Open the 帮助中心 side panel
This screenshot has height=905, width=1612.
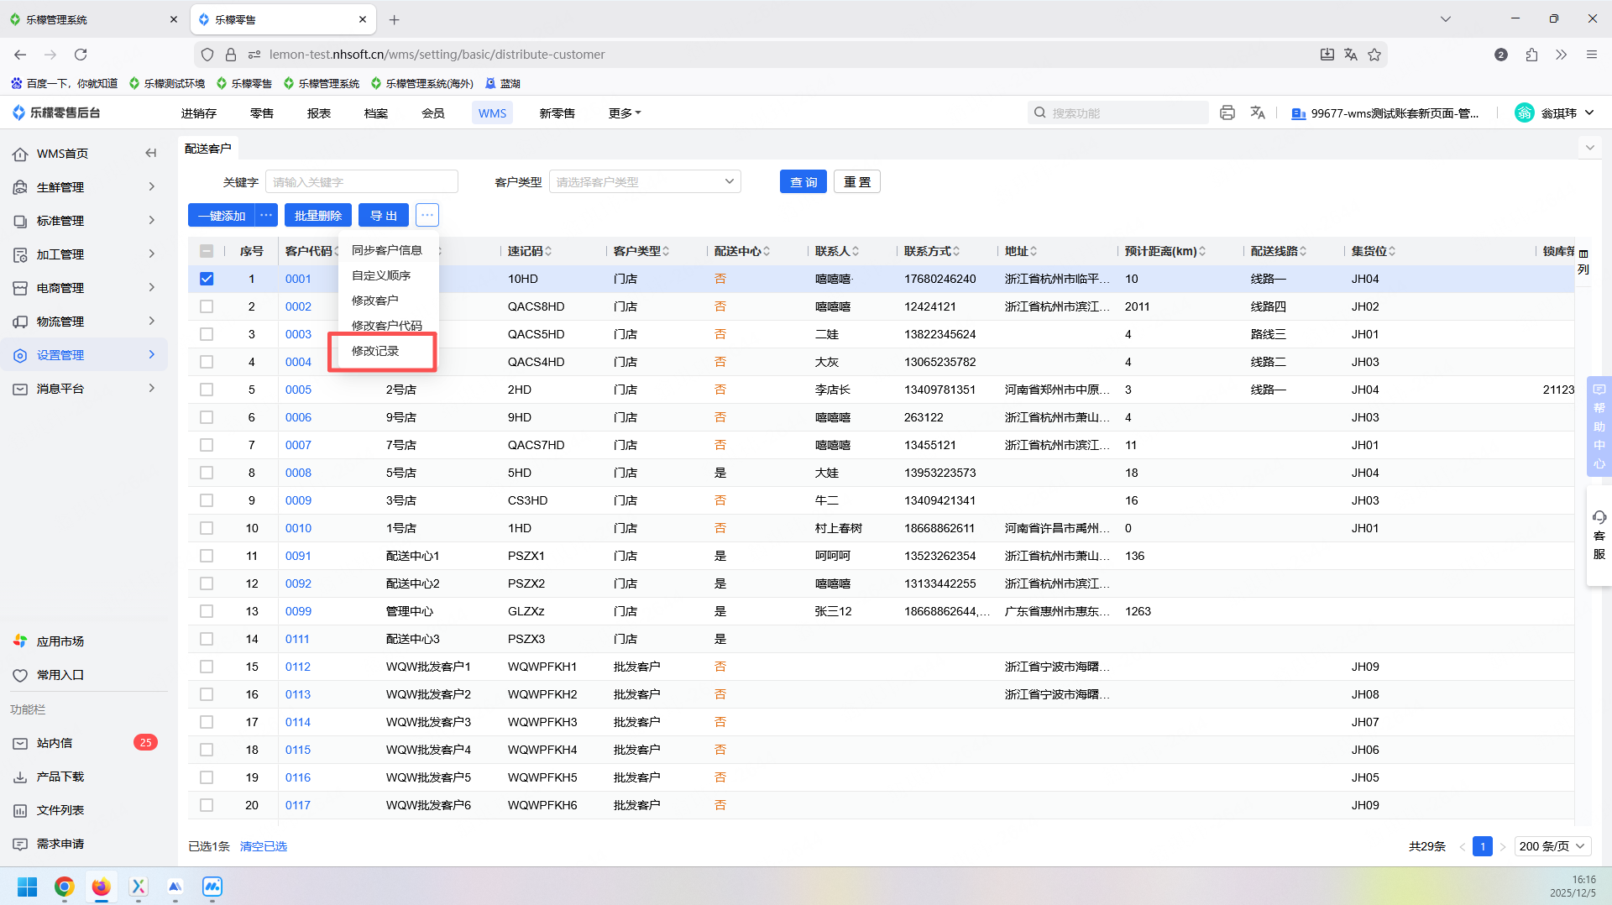(1599, 426)
